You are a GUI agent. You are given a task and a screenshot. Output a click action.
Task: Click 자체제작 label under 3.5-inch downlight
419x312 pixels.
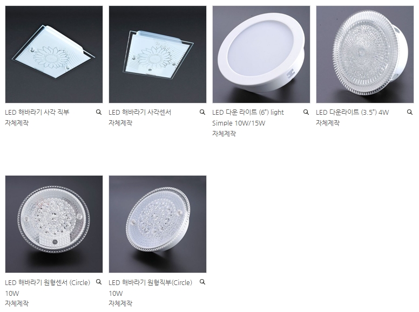click(x=328, y=123)
